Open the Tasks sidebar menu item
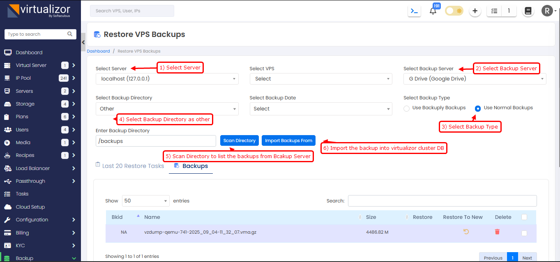 point(22,194)
